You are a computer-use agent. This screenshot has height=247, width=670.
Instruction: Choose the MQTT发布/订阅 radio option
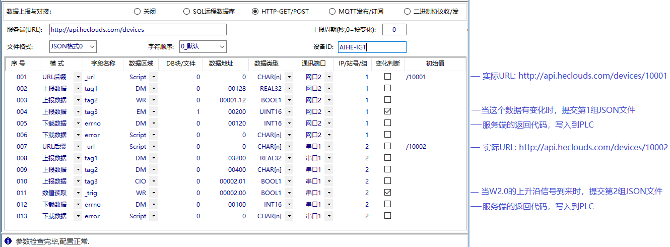(x=332, y=11)
